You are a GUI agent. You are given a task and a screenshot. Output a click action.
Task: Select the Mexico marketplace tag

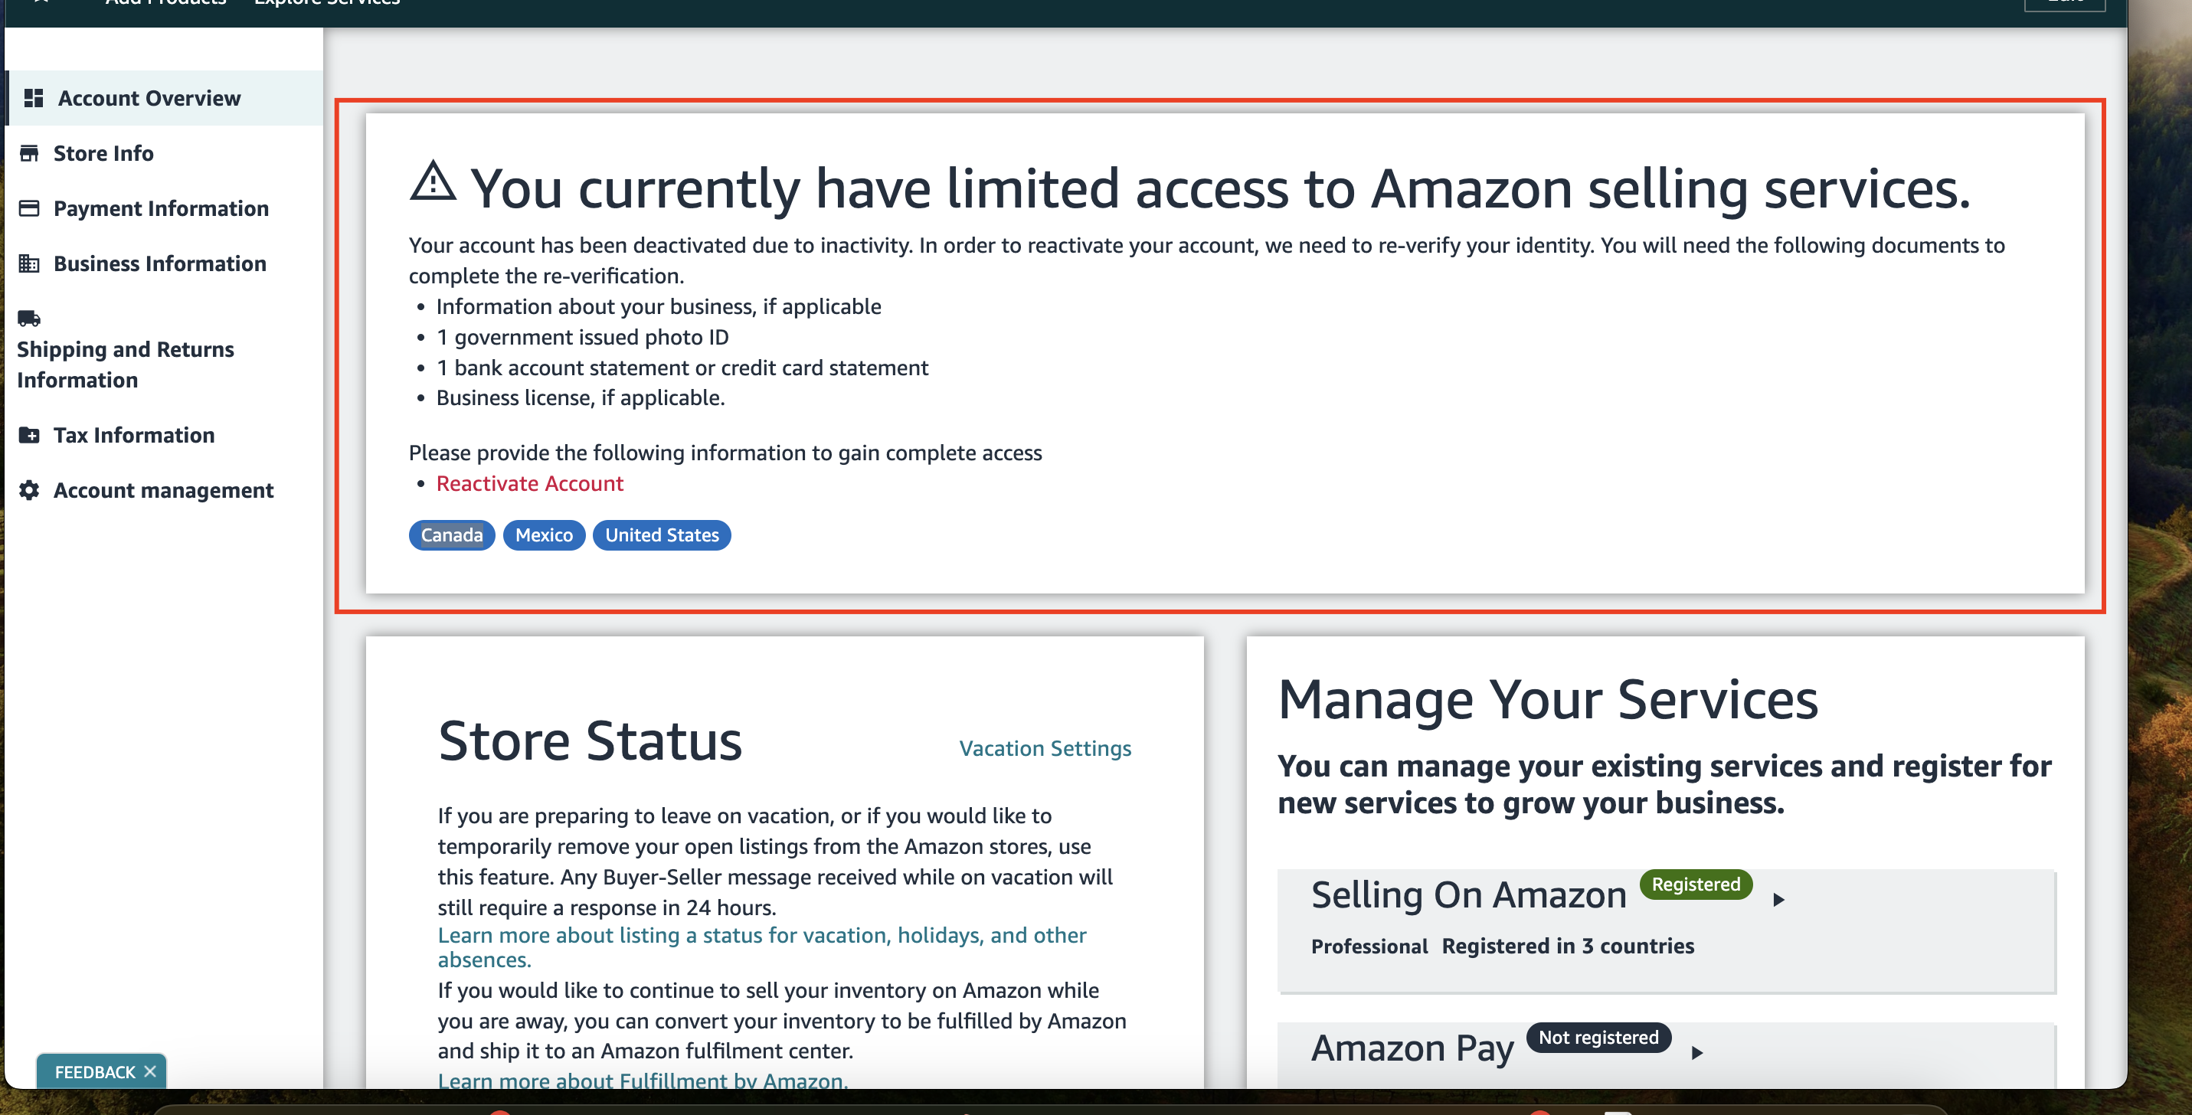click(544, 535)
